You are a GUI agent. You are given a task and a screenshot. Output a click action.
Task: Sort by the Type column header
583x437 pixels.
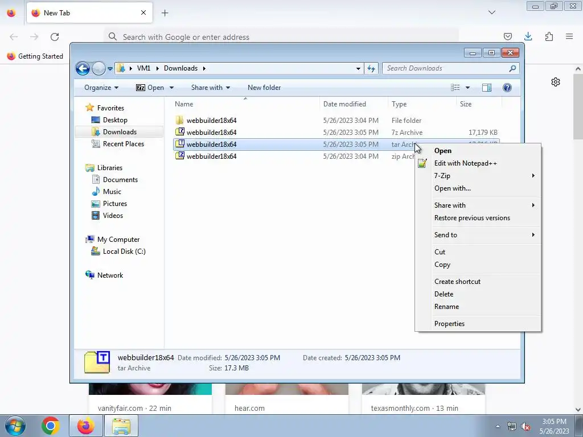(422, 105)
